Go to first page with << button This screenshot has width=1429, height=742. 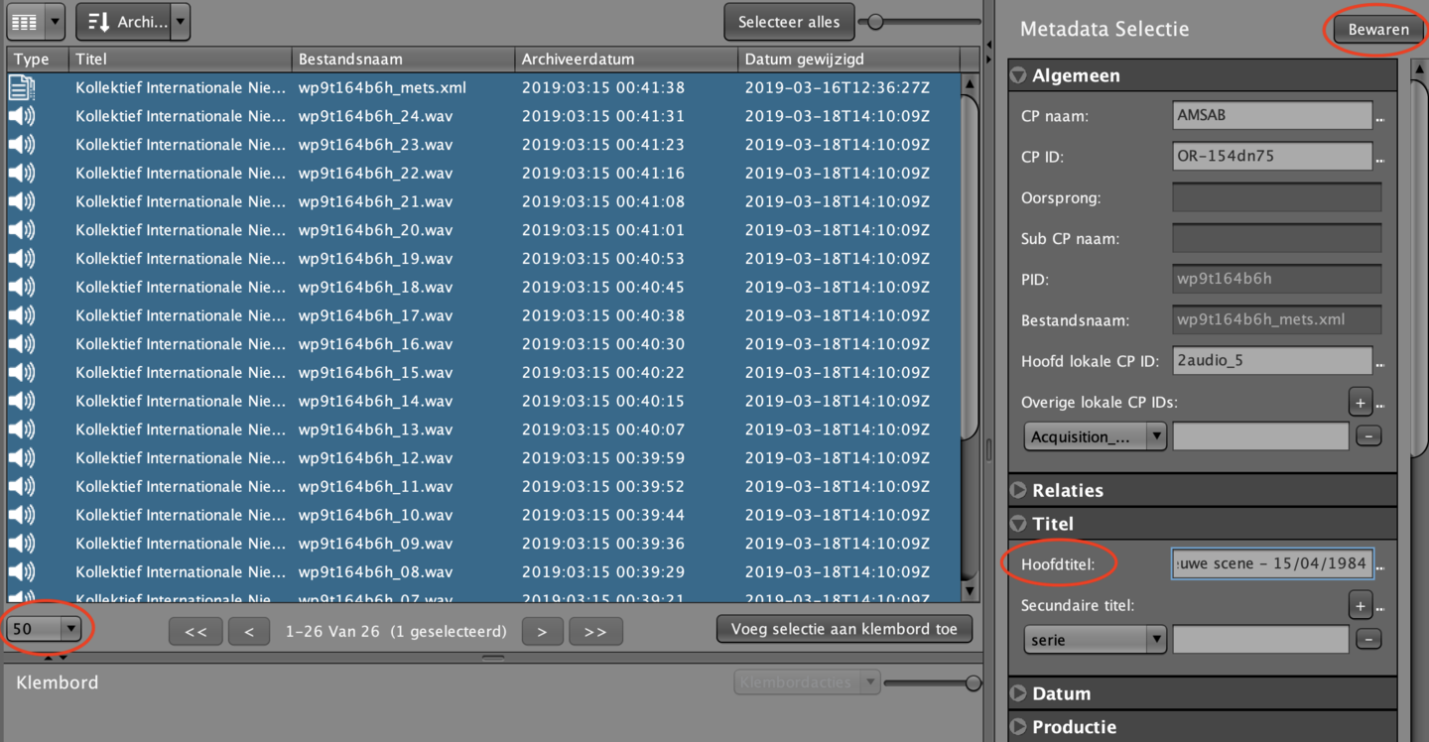(x=195, y=632)
